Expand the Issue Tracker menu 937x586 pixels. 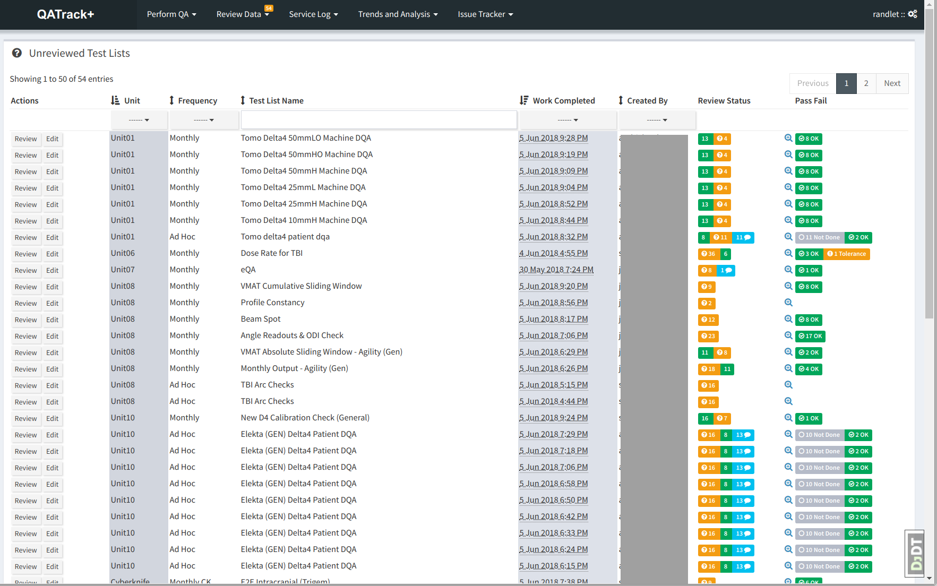tap(485, 14)
